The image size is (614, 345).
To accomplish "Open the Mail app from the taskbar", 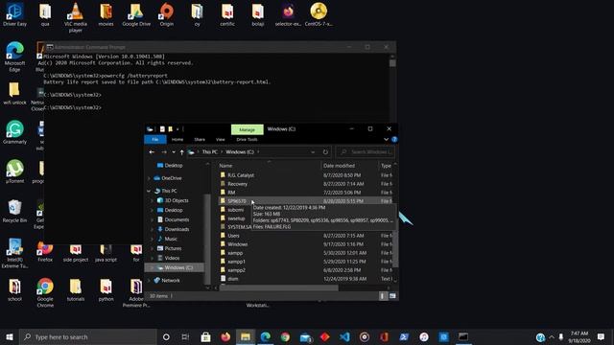I will pyautogui.click(x=305, y=336).
